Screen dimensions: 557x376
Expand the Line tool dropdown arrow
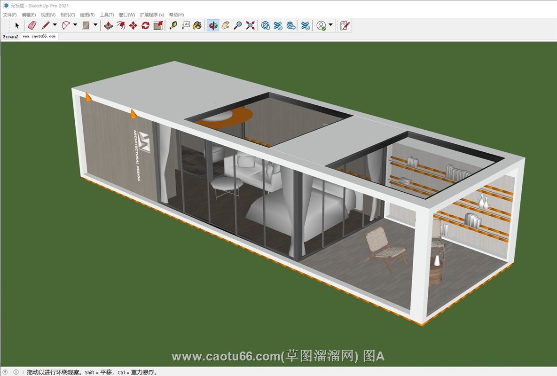pyautogui.click(x=55, y=25)
